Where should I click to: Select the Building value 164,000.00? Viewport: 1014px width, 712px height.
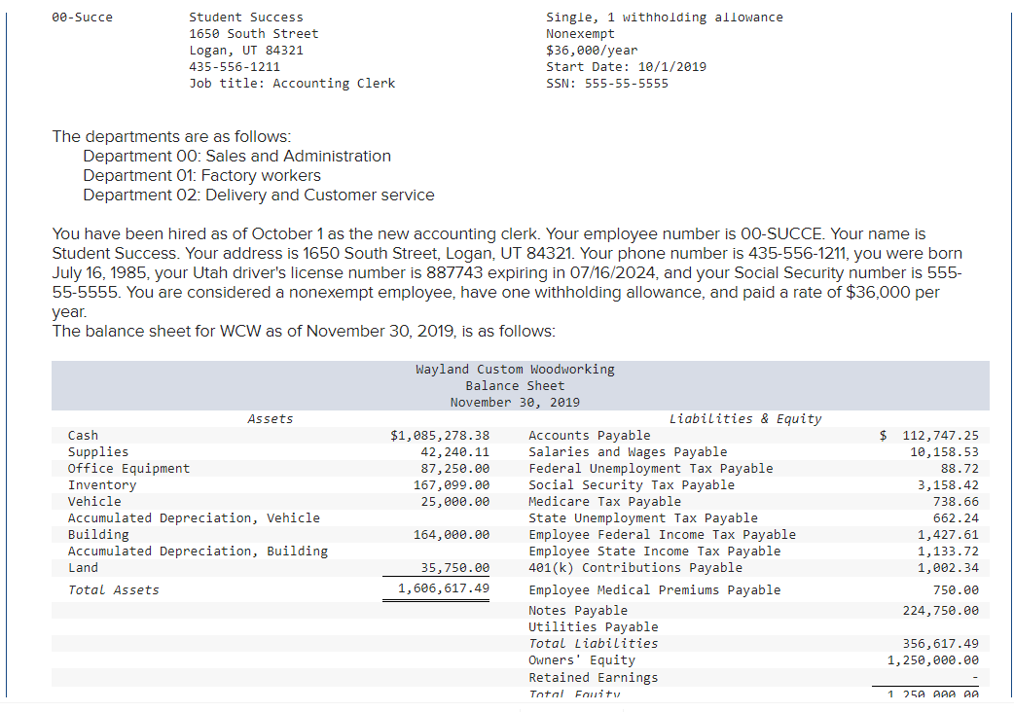[452, 534]
